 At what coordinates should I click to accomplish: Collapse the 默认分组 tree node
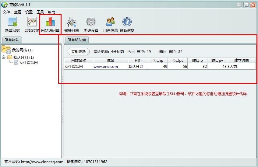click(3, 57)
